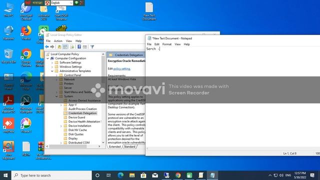Open the Action menu in Group Policy Editor

[x=58, y=41]
